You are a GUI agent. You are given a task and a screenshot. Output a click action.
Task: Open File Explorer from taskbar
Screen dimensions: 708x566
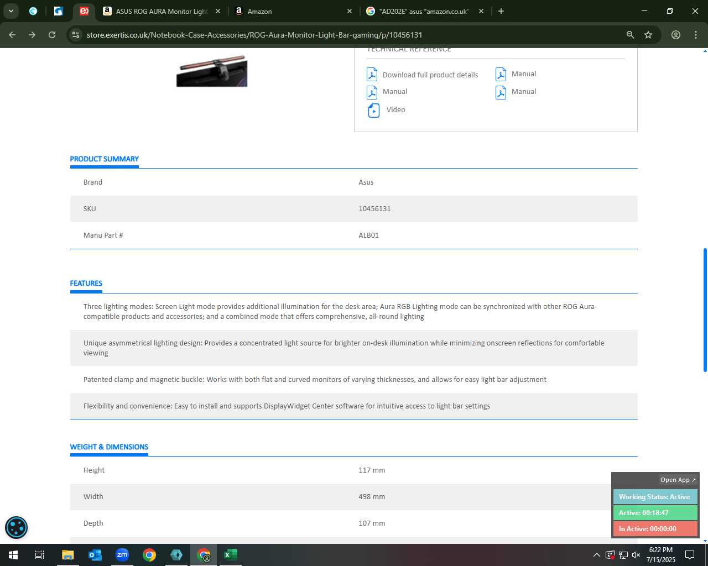coord(67,555)
